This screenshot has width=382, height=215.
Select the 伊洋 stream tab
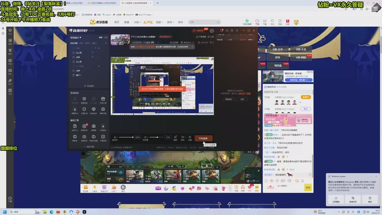click(x=278, y=57)
